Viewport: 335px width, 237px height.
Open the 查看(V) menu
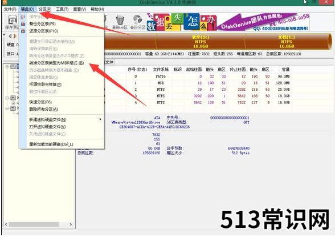point(80,9)
